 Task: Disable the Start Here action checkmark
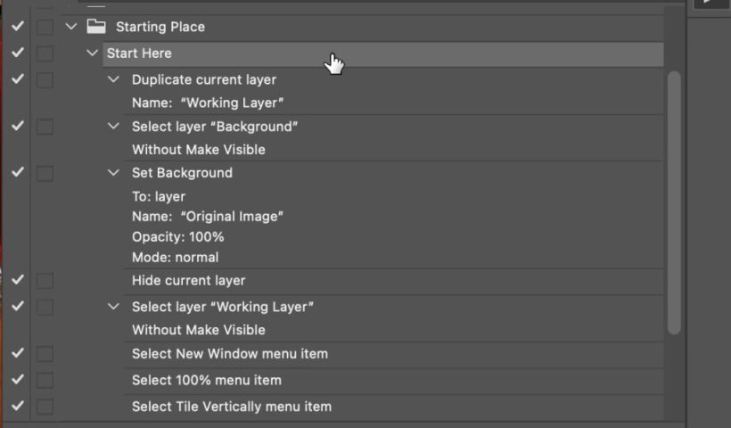[x=17, y=53]
